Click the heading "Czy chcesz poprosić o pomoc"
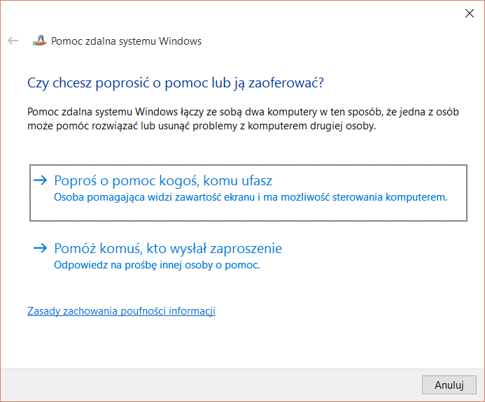The height and width of the screenshot is (402, 485). coord(175,82)
